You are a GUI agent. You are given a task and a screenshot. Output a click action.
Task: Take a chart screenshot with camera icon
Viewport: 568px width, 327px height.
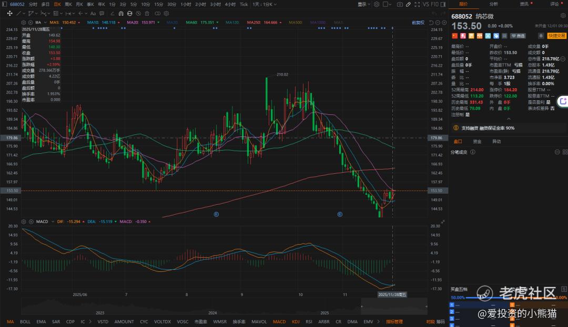pyautogui.click(x=400, y=4)
